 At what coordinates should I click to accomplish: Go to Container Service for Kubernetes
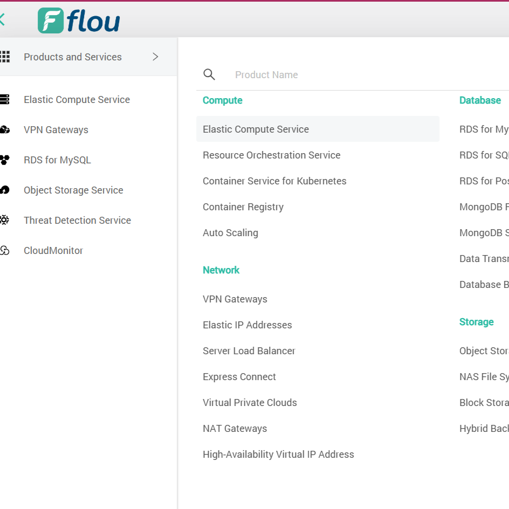274,181
